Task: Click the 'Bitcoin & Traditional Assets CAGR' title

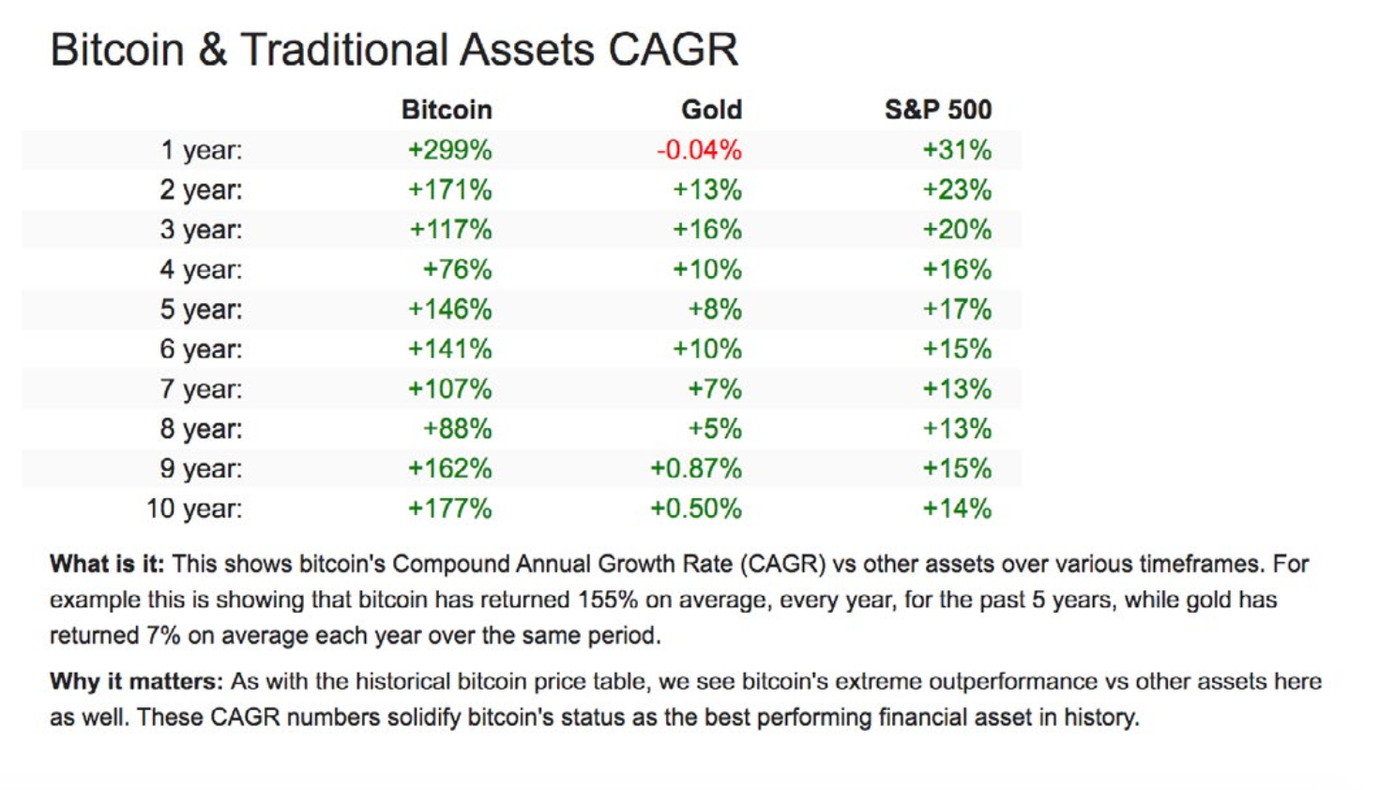Action: point(394,50)
